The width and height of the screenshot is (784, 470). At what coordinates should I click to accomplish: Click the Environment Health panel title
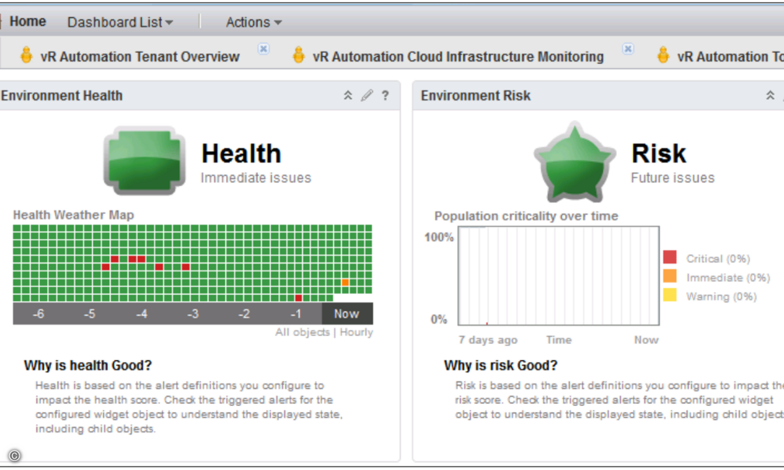(61, 96)
